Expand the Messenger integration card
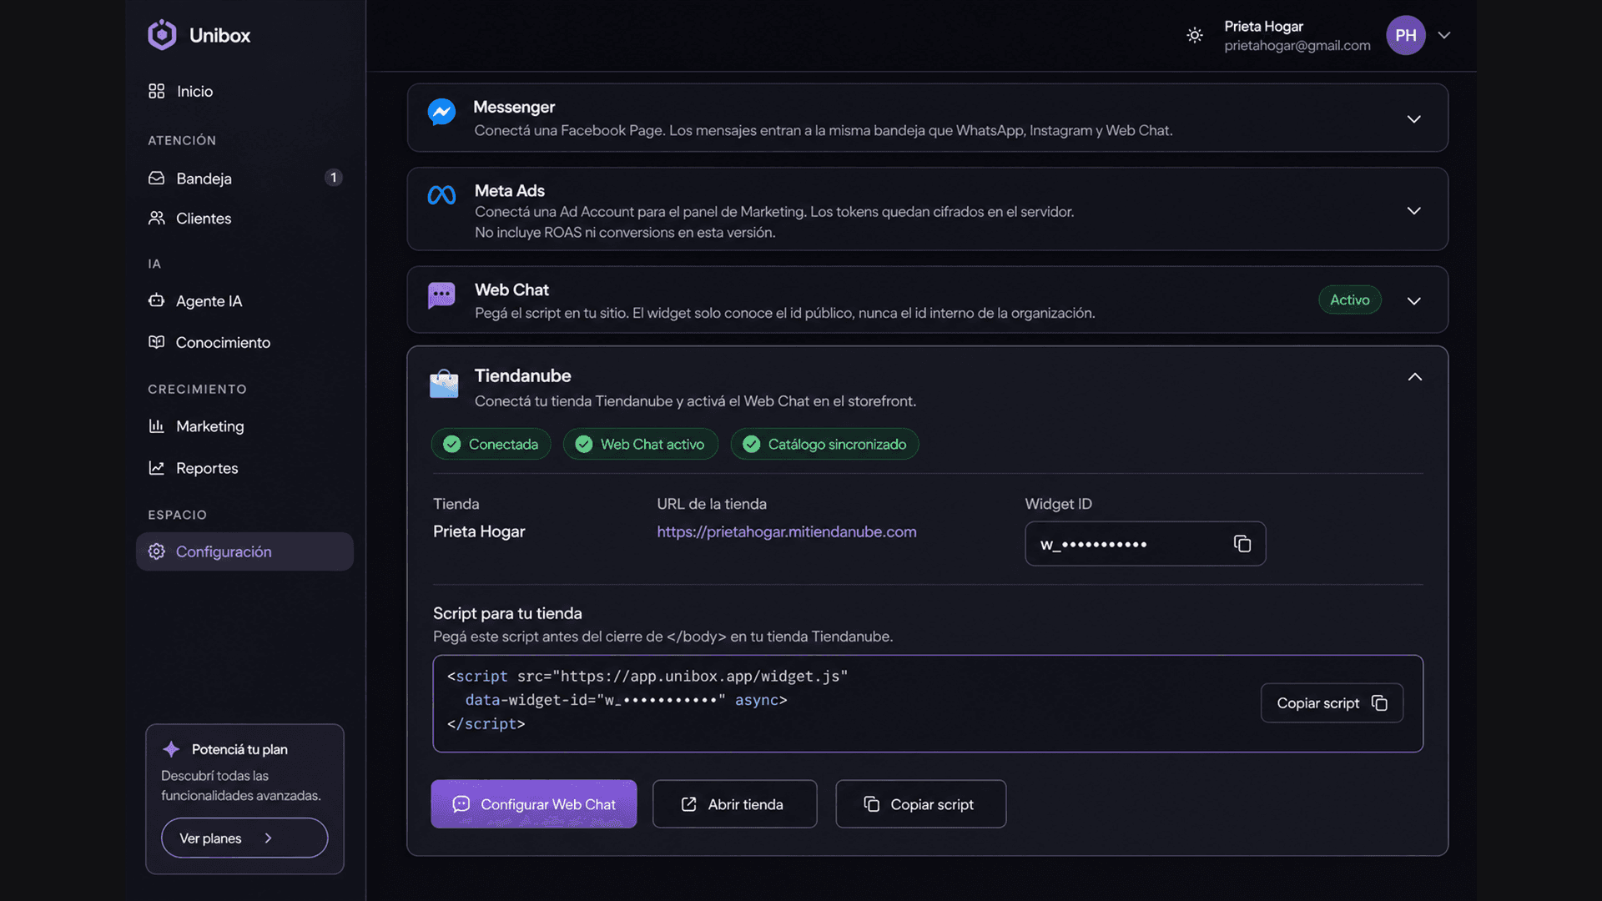Image resolution: width=1602 pixels, height=901 pixels. tap(1413, 119)
